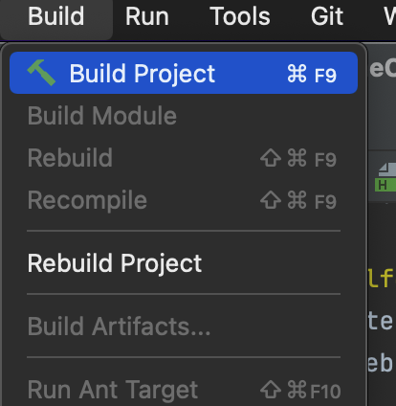Open Build Artifacts... menu entry
This screenshot has height=406, width=396.
coord(184,327)
